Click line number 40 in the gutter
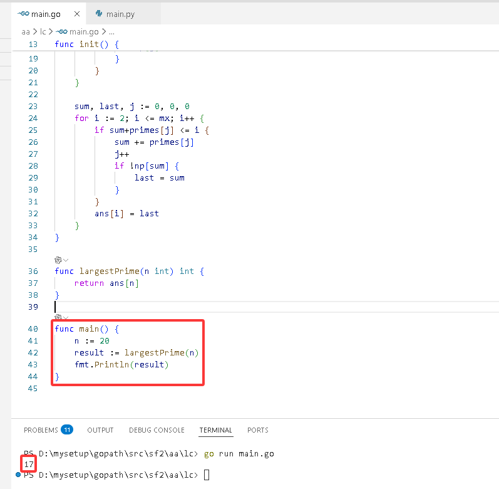Screen dimensions: 499x489 [x=33, y=329]
